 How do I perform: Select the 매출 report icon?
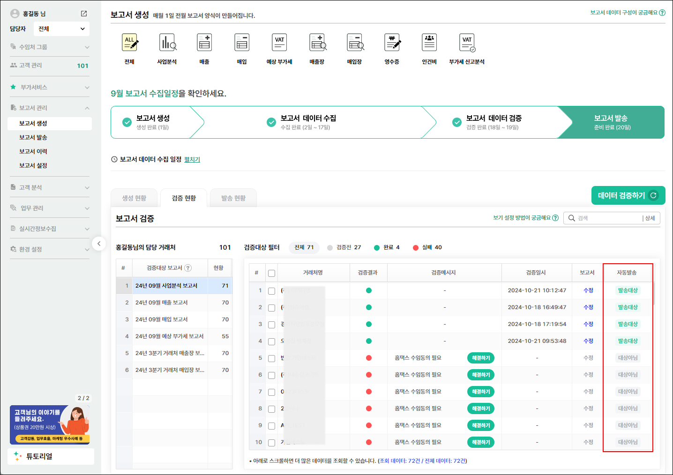point(204,43)
